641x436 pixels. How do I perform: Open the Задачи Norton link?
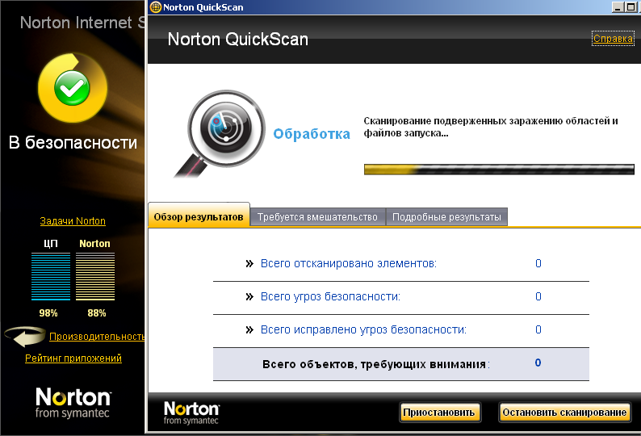click(x=73, y=221)
